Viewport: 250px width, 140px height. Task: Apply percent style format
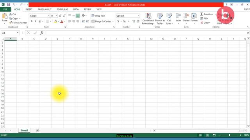(x=124, y=21)
